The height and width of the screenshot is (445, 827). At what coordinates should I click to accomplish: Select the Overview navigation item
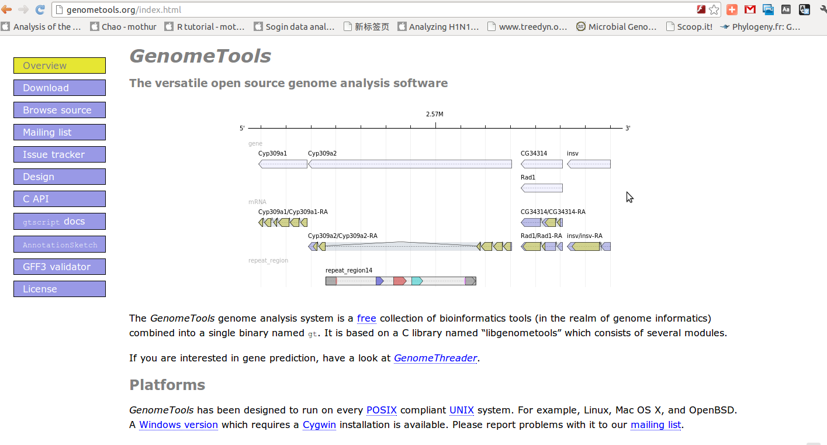60,65
